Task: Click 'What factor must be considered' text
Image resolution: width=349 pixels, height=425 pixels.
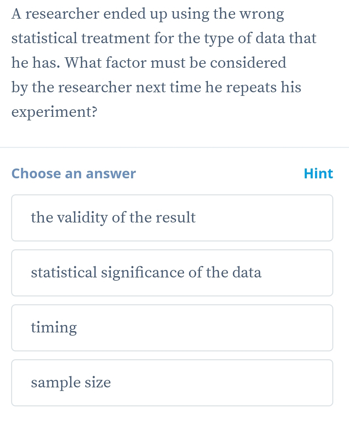Action: 175,62
